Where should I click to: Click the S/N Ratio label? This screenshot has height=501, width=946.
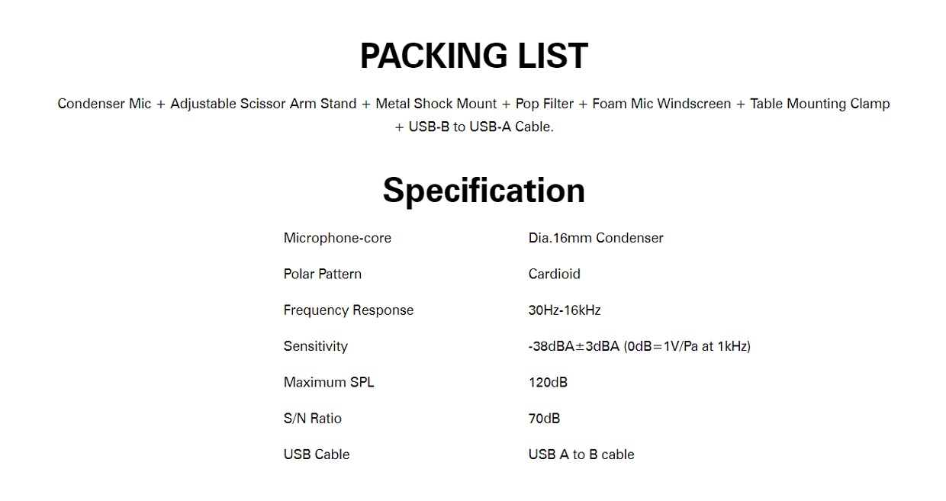tap(313, 418)
